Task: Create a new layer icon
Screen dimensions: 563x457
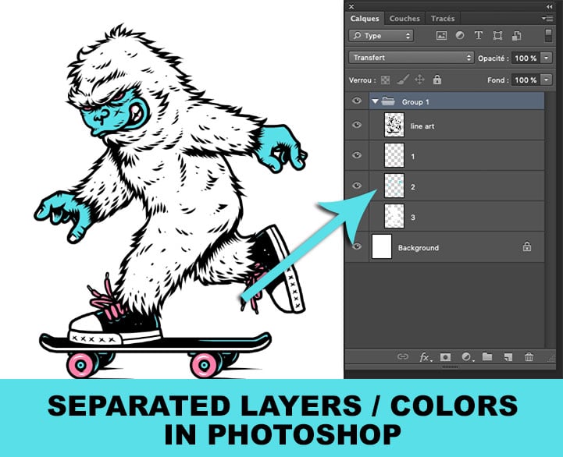Action: (508, 357)
